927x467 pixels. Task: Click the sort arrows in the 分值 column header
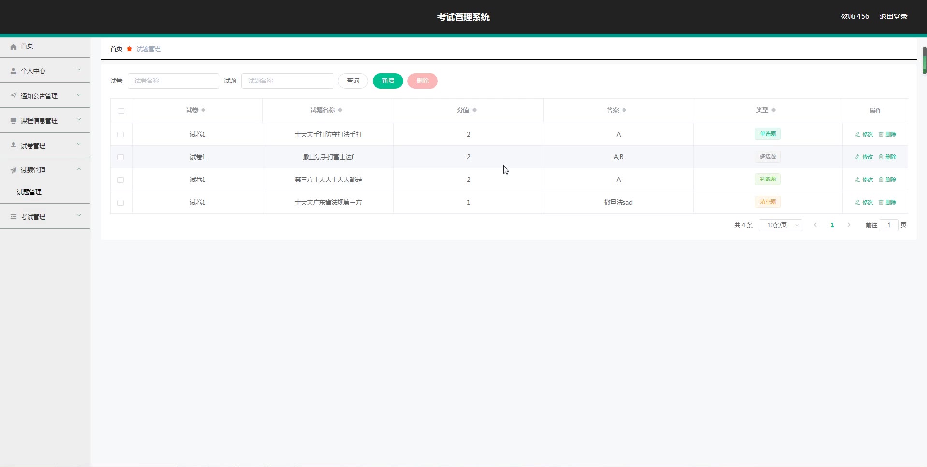point(475,110)
